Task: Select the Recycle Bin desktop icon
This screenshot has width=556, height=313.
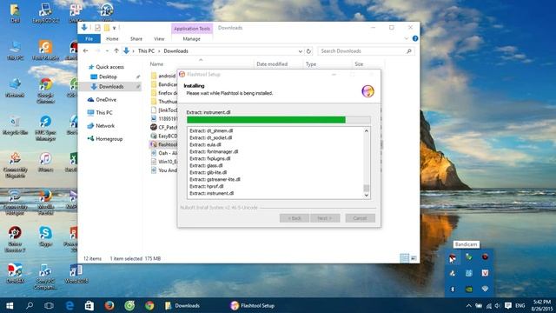Action: [x=15, y=125]
